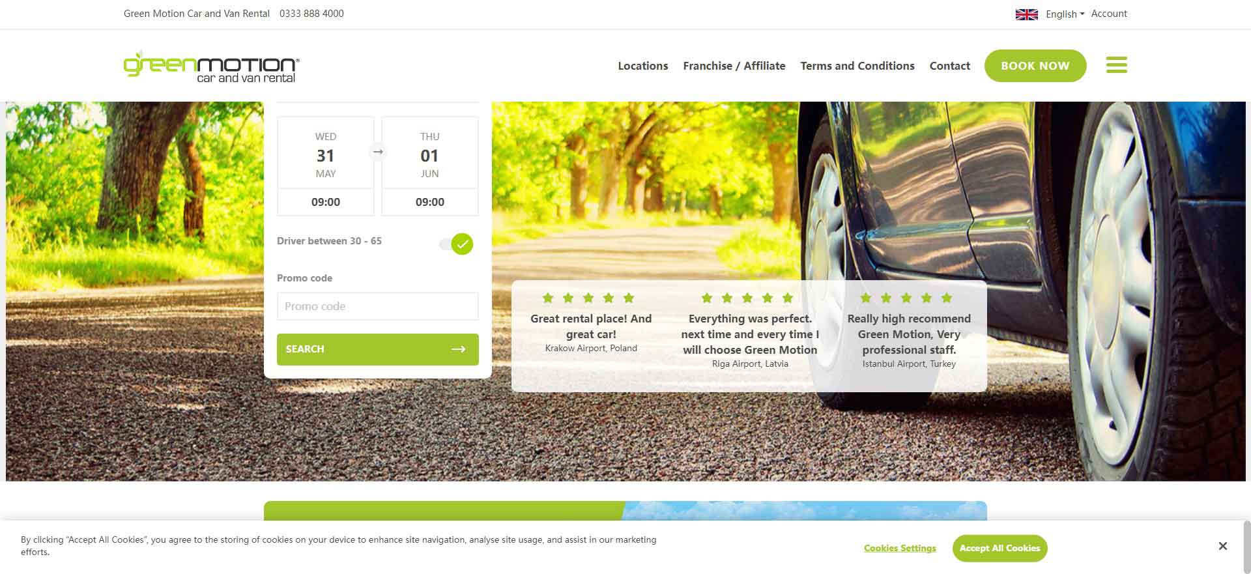
Task: Open return date THU 01 JUN picker
Action: (x=430, y=153)
